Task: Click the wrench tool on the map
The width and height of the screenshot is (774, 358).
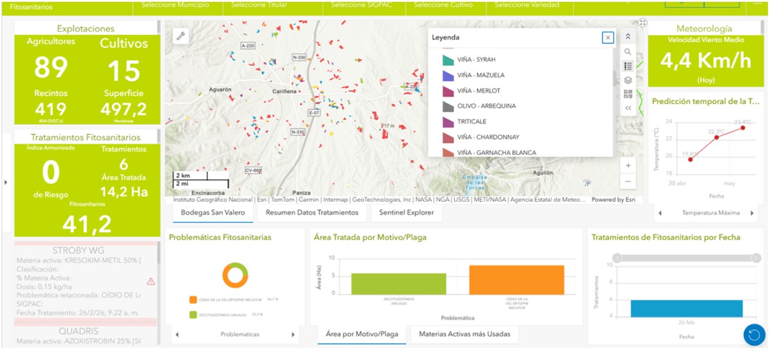Action: pos(181,36)
